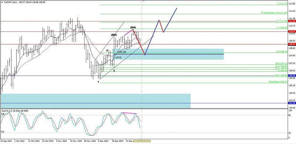296x144 pixels.
Task: Click the OS oversold label in stochastic panel
Action: click(3, 132)
